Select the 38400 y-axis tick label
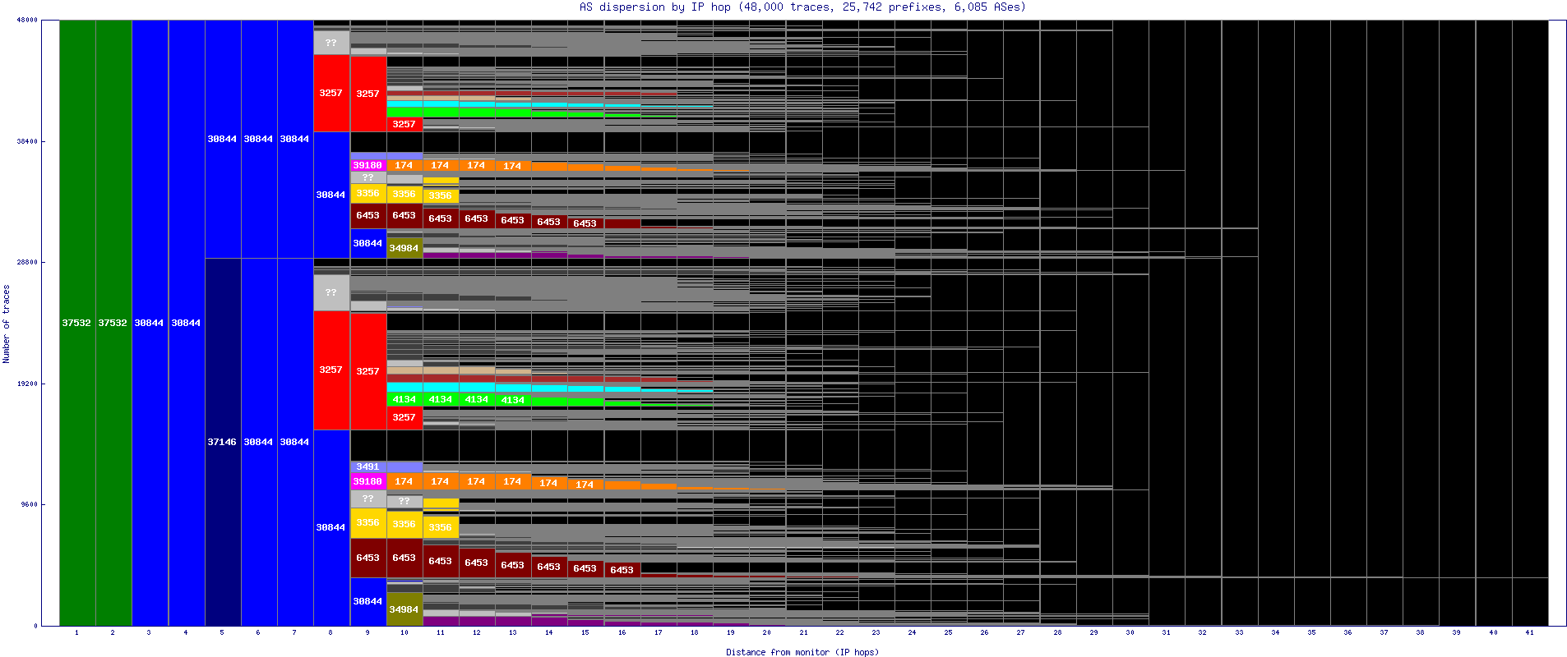This screenshot has height=657, width=1567. coord(27,141)
